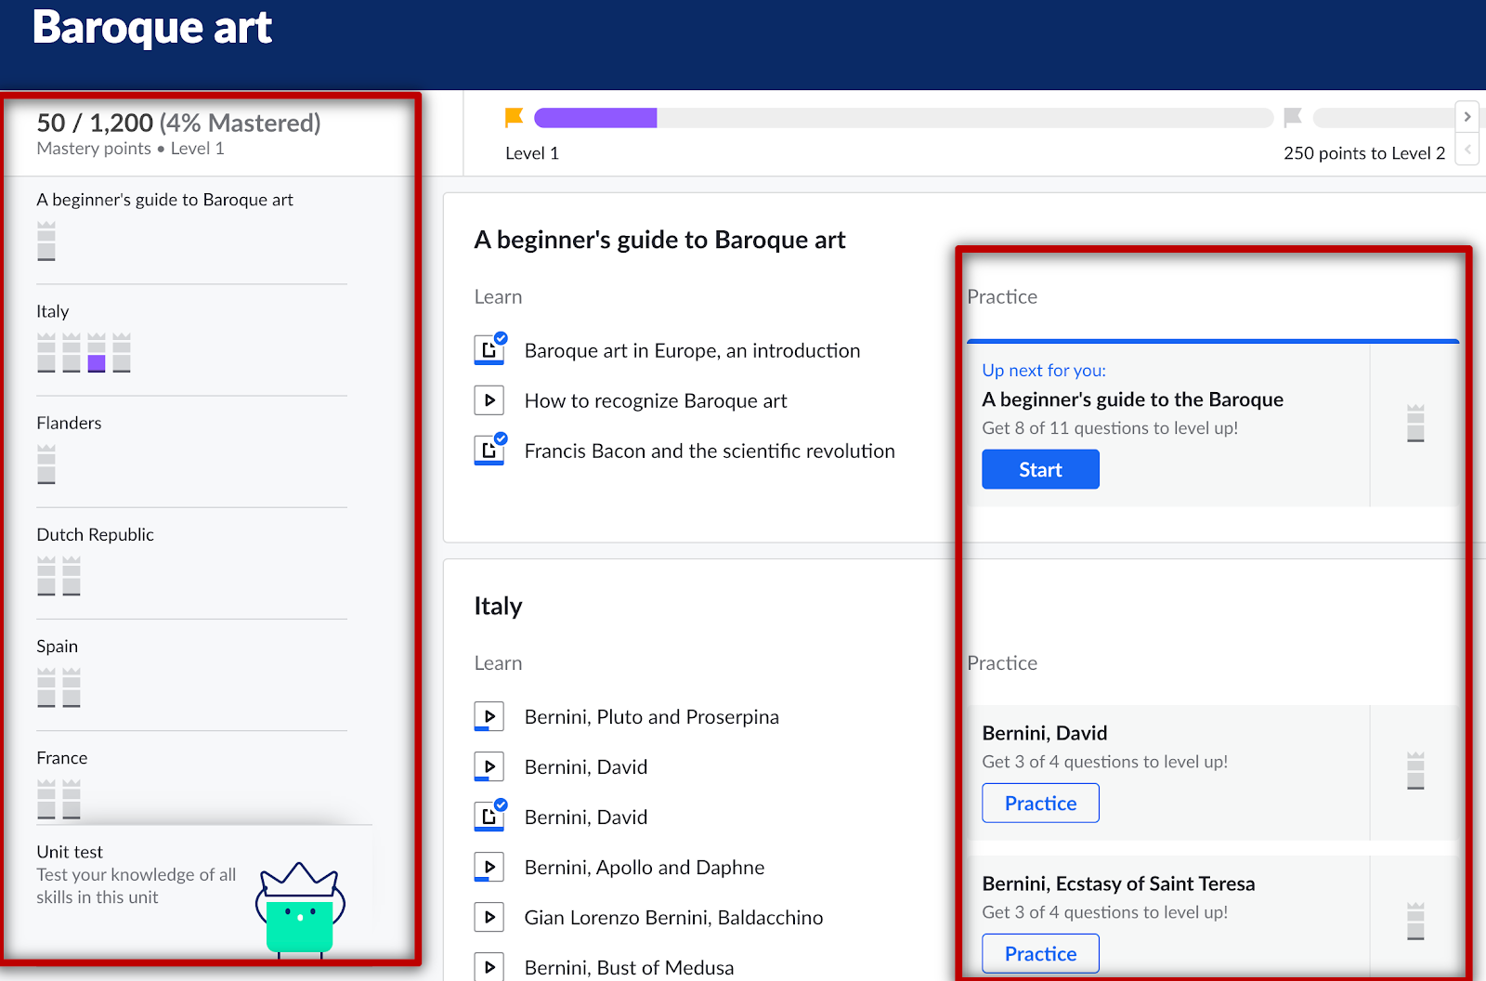Click the 50 / 1,200 (4% Mastered) text
The height and width of the screenshot is (981, 1486).
[178, 123]
